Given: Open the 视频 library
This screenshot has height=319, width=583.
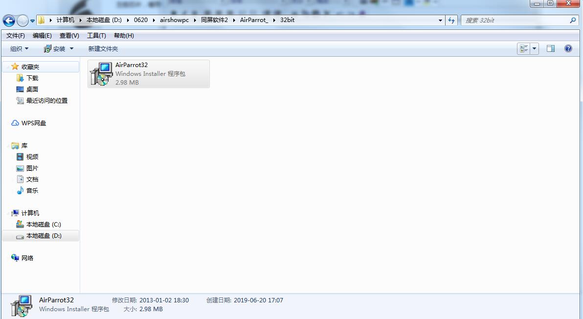Looking at the screenshot, I should (32, 157).
